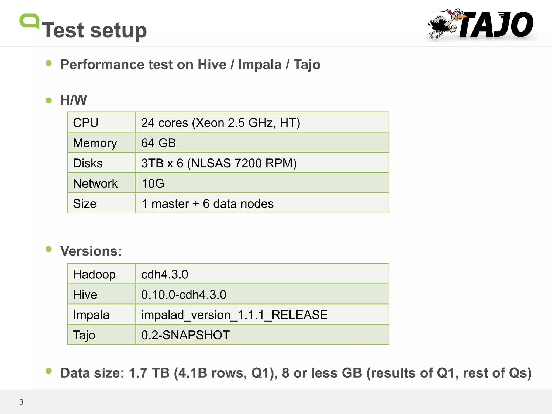The height and width of the screenshot is (414, 552).
Task: Select the Hive 0.10.0-cdh4.3.0 version cell
Action: coord(262,295)
